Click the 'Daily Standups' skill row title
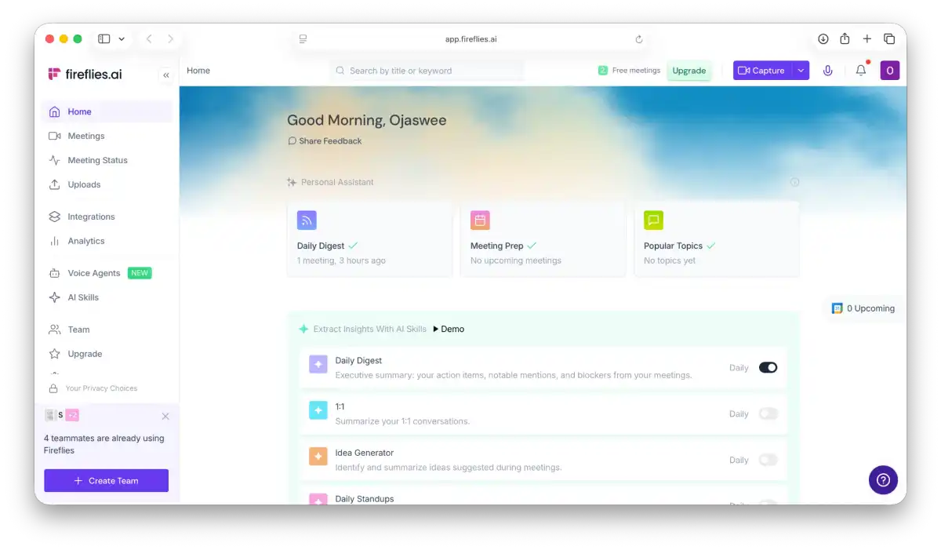The image size is (941, 550). tap(365, 499)
